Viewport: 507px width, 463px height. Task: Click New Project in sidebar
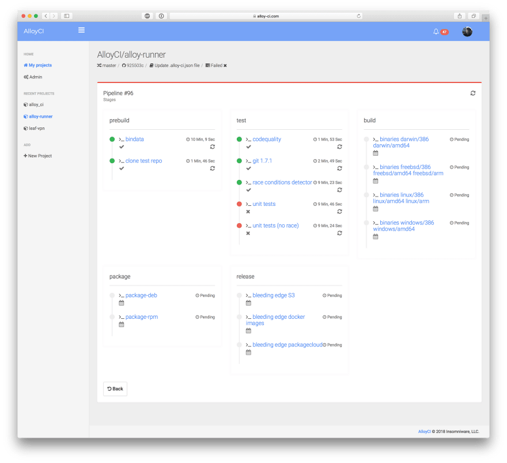tap(38, 156)
